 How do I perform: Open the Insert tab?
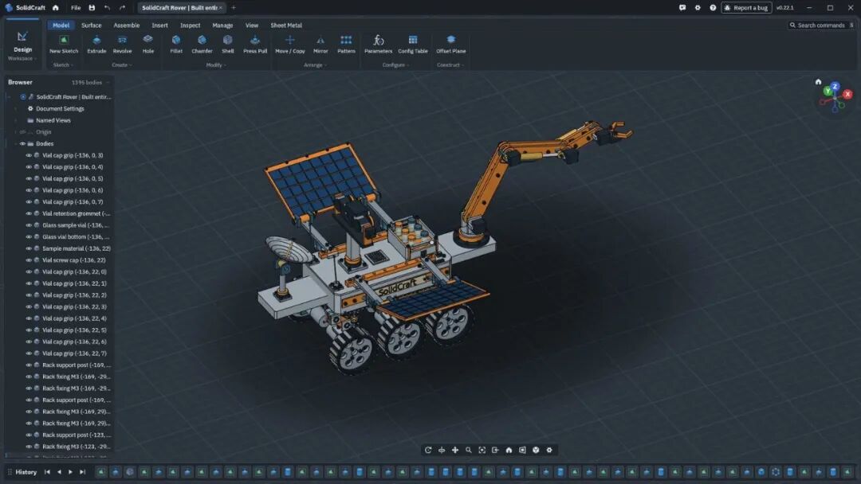(159, 25)
